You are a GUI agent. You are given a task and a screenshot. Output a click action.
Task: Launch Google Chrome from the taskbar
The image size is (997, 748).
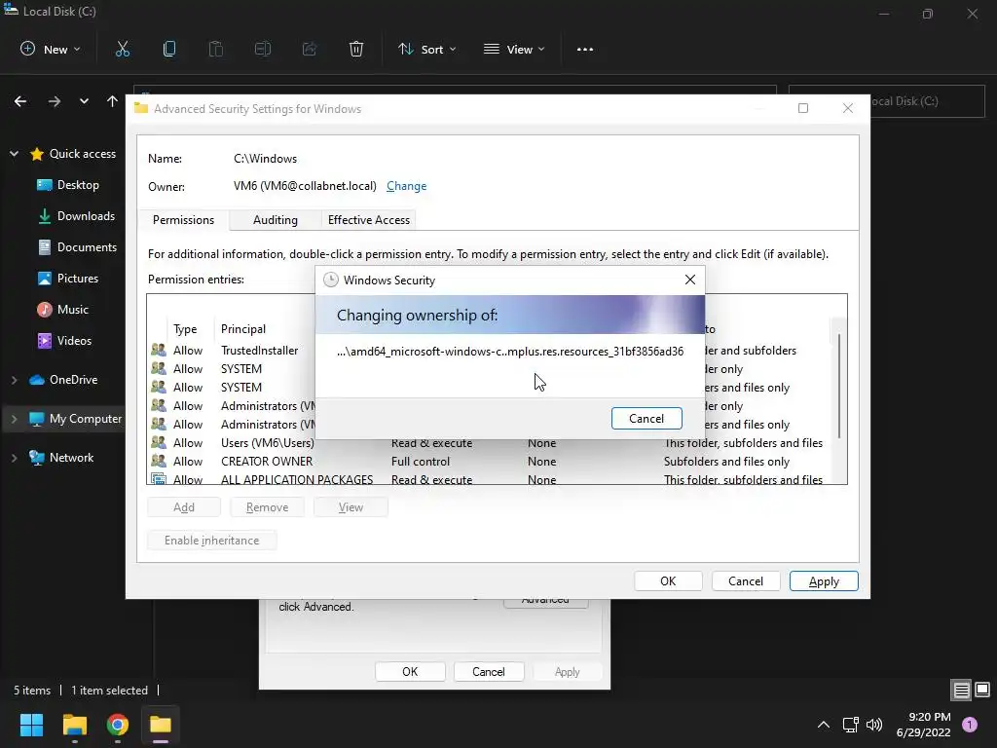pos(118,725)
